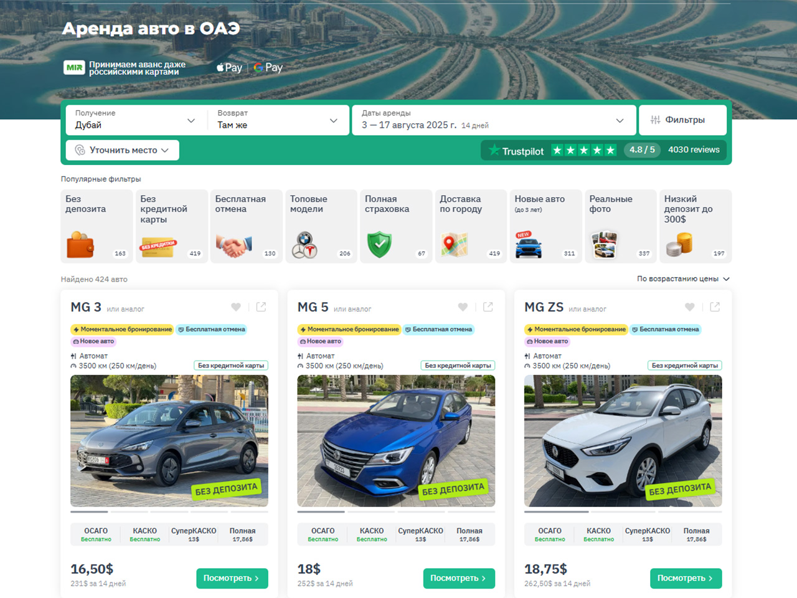Toggle 'Без кредитной карты' popular filter

coord(171,226)
